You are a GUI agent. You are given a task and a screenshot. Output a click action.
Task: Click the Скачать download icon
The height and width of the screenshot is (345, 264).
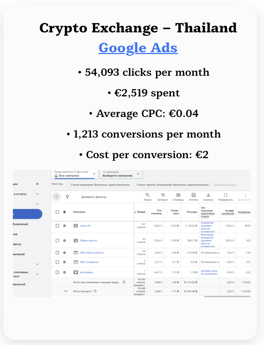pyautogui.click(x=208, y=195)
